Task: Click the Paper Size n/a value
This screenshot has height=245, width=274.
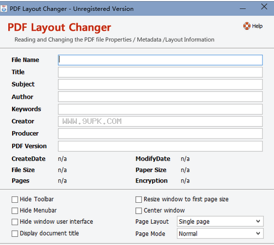Action: [x=185, y=170]
